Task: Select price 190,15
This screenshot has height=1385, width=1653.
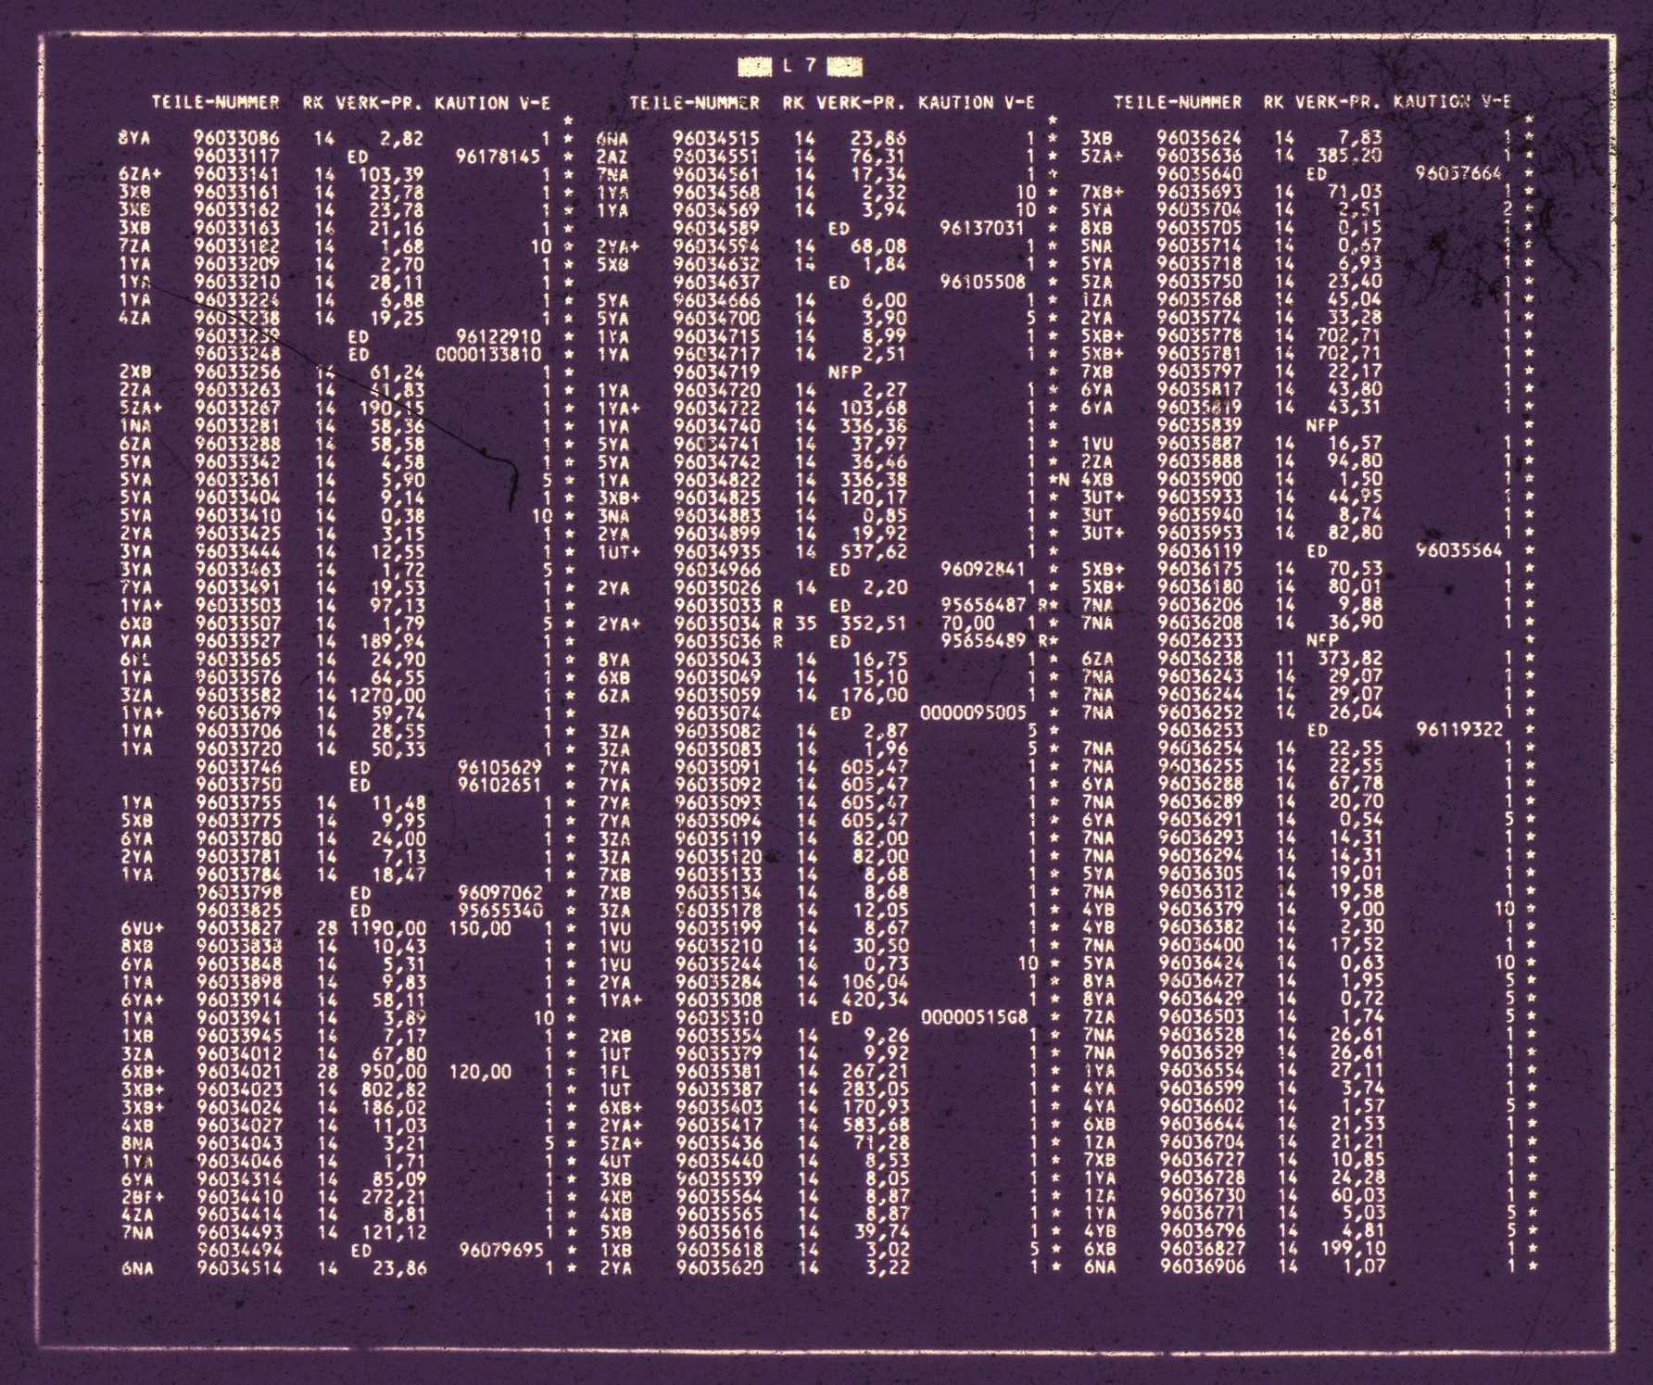Action: tap(393, 409)
